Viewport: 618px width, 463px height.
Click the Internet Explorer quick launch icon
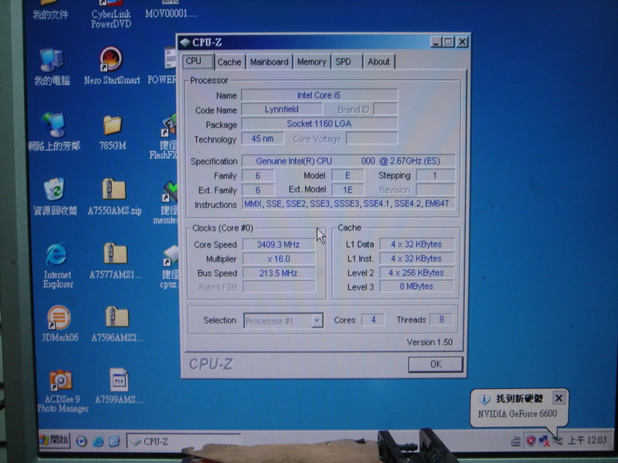[98, 441]
